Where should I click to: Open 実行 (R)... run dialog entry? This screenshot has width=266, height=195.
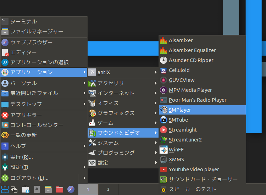pyautogui.click(x=44, y=157)
